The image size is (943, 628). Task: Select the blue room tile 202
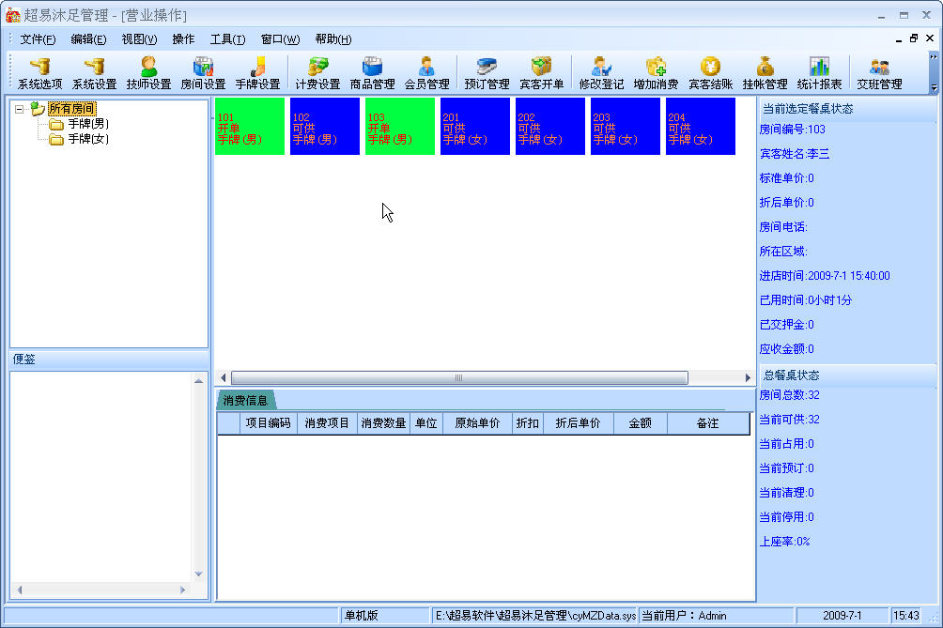click(x=549, y=127)
